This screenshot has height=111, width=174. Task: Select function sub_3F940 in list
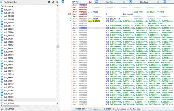coord(9,61)
